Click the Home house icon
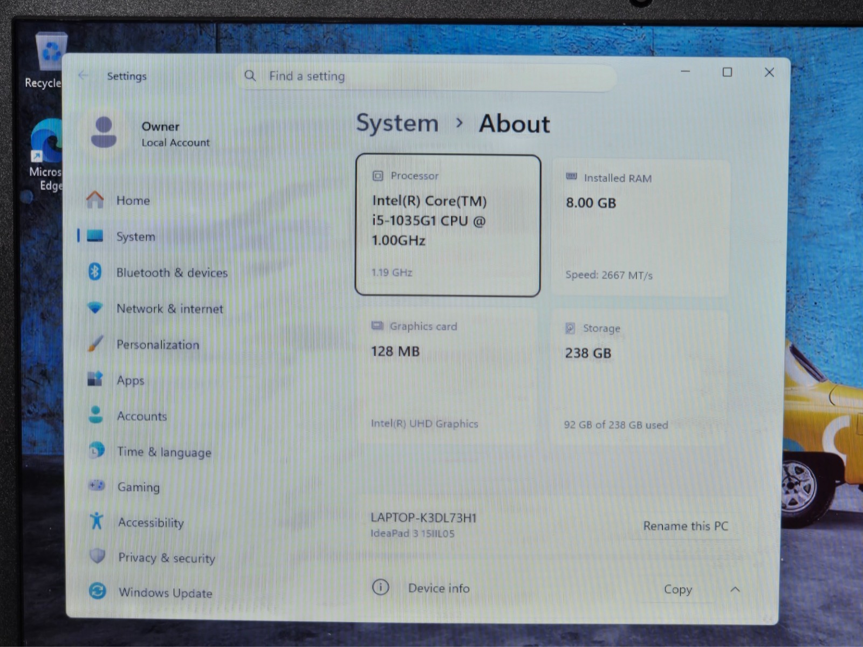Image resolution: width=863 pixels, height=647 pixels. [95, 200]
